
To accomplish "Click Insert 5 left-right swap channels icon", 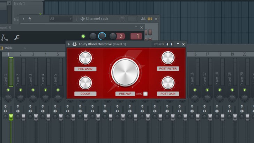I will 55,111.
